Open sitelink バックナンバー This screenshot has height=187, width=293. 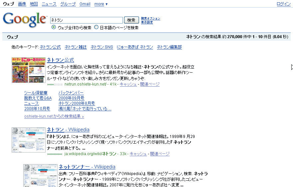click(x=71, y=93)
